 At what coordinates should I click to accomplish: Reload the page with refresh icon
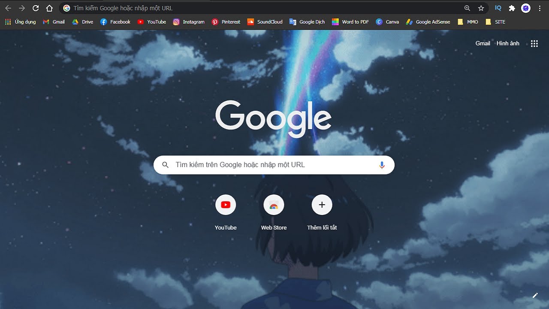click(36, 8)
